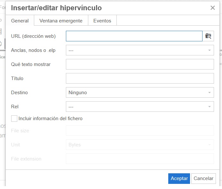Click the Insertar/editar hipervínculo title heading
This screenshot has height=189, width=222.
56,8
